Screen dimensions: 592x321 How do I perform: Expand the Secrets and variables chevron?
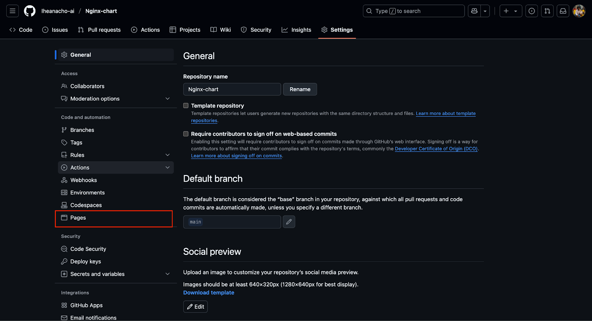(168, 274)
